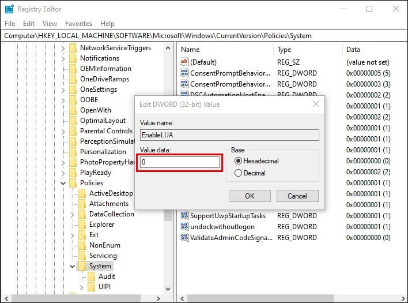
Task: Click the OEMInformation folder icon
Action: (73, 69)
